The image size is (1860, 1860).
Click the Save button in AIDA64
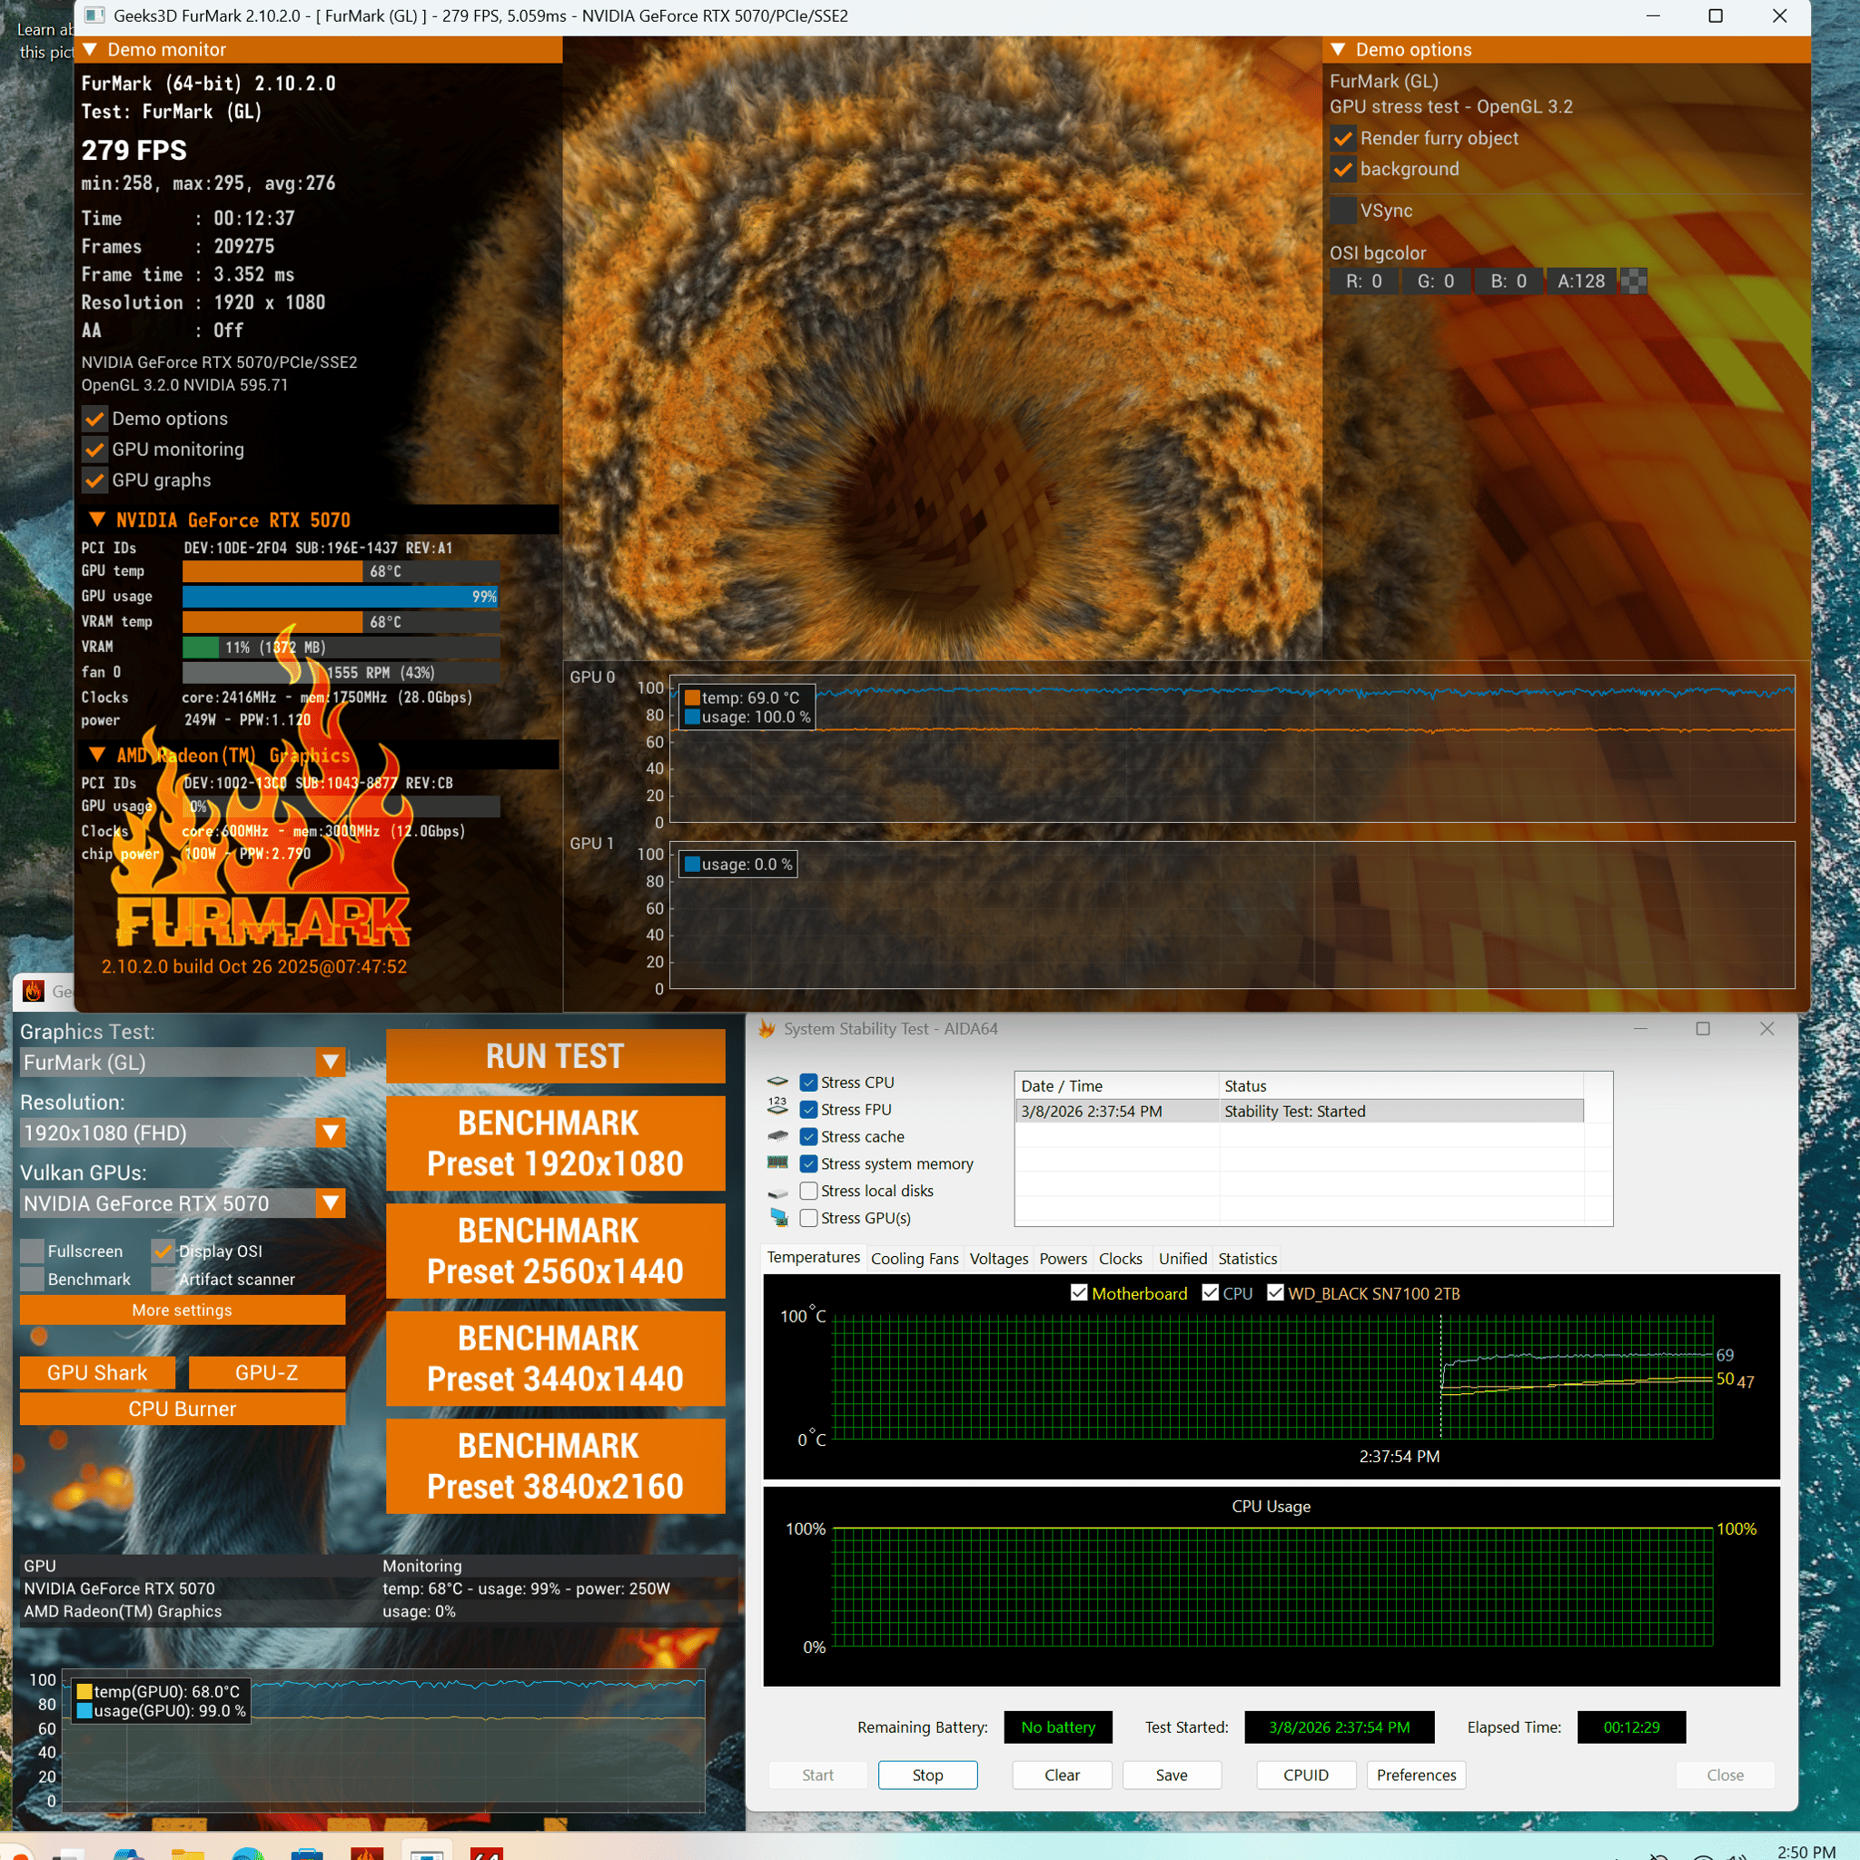(x=1172, y=1776)
